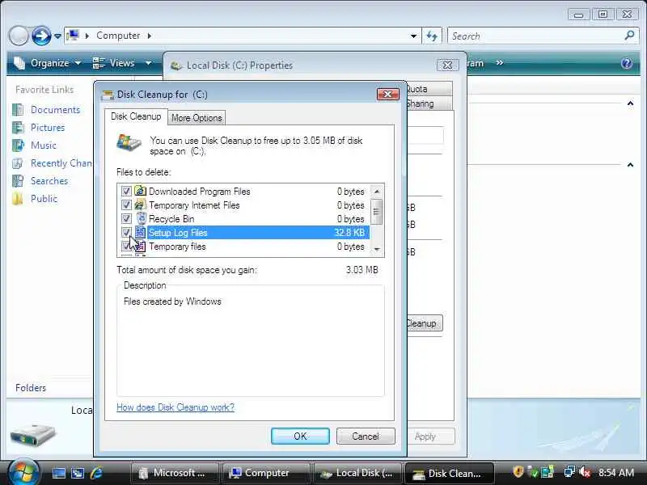
Task: Click the muted volume tray icon
Action: [585, 472]
